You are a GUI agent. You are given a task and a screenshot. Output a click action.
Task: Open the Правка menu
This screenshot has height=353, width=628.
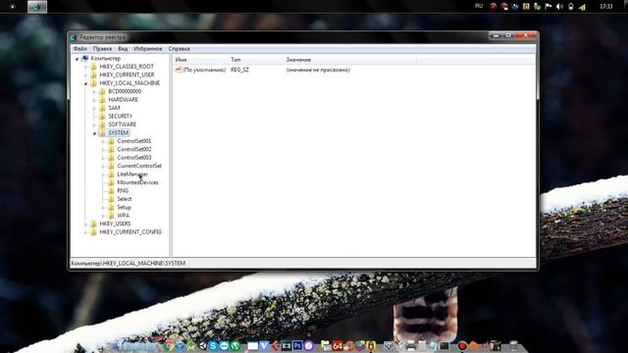102,48
